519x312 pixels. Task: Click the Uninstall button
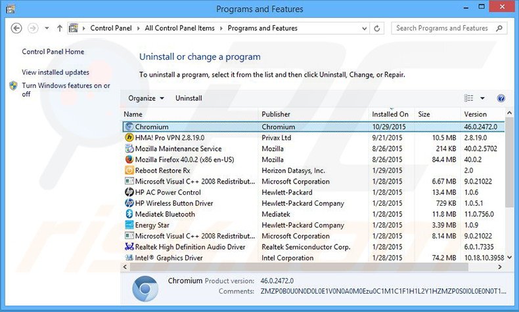click(x=189, y=98)
